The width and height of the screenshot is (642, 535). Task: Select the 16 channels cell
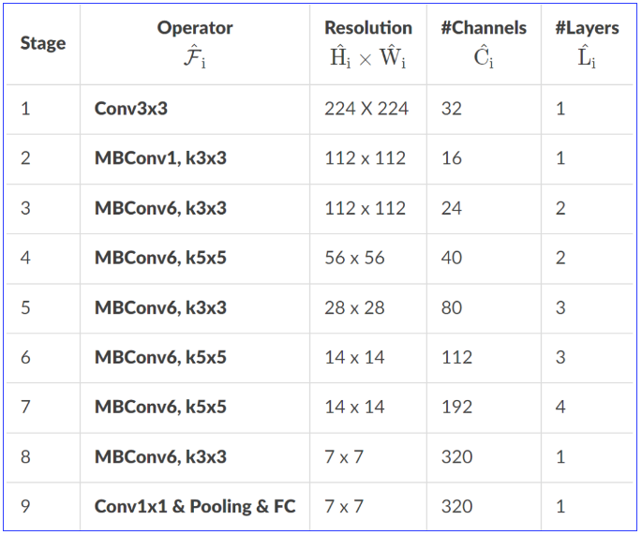(x=451, y=158)
